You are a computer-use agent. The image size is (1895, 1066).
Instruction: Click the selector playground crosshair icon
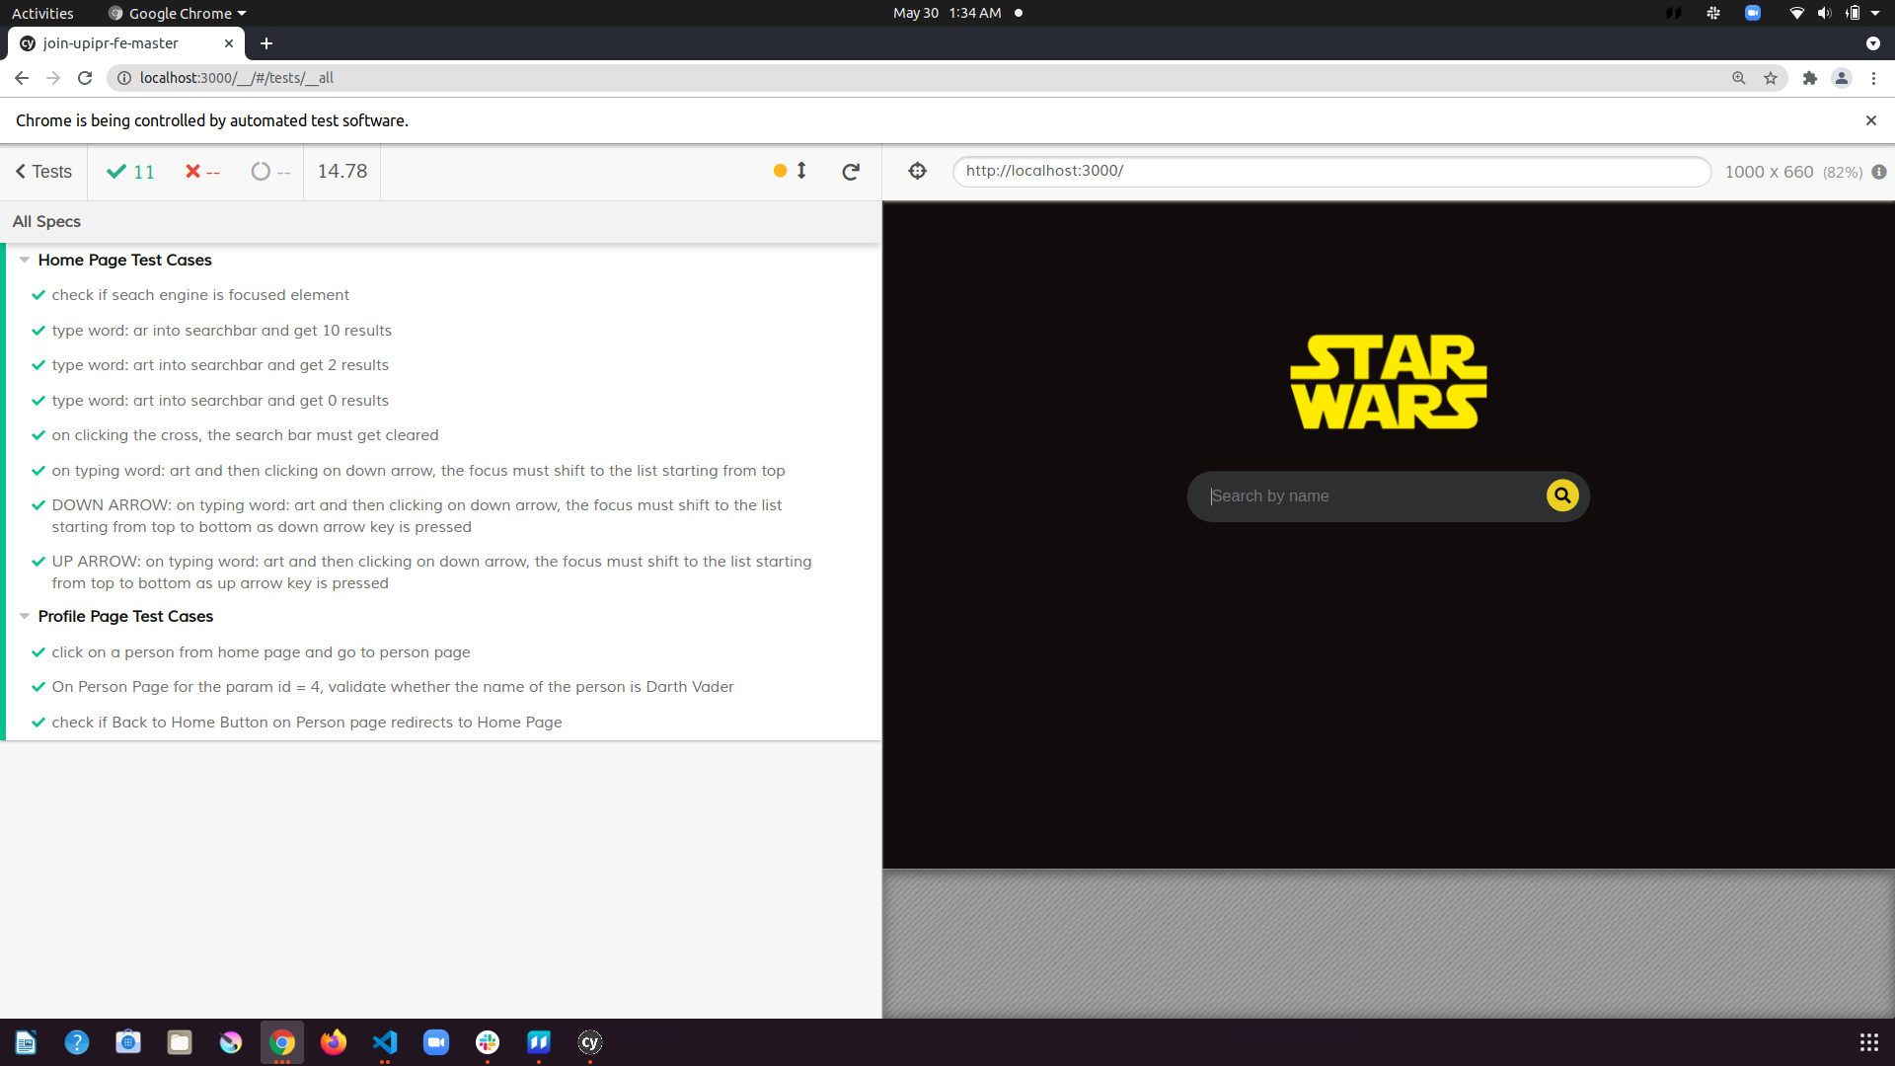click(x=917, y=171)
